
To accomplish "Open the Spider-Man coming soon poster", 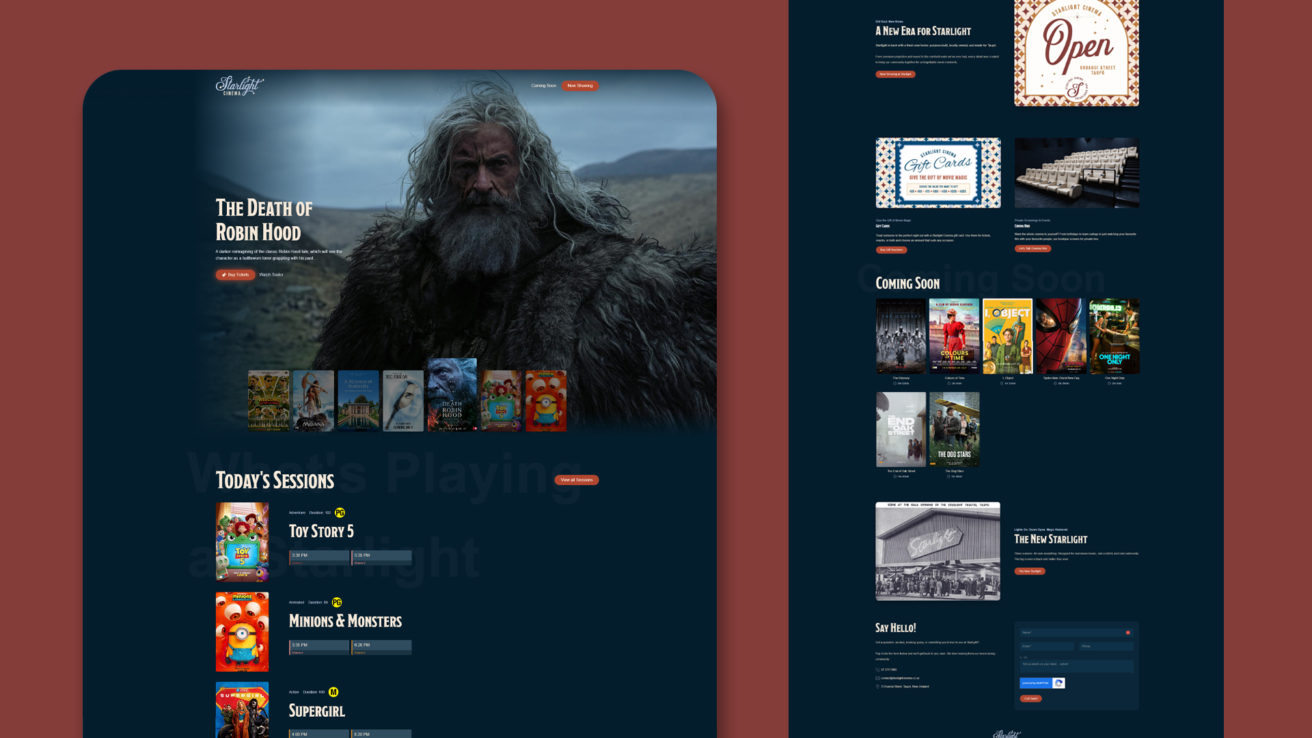I will pos(1061,336).
